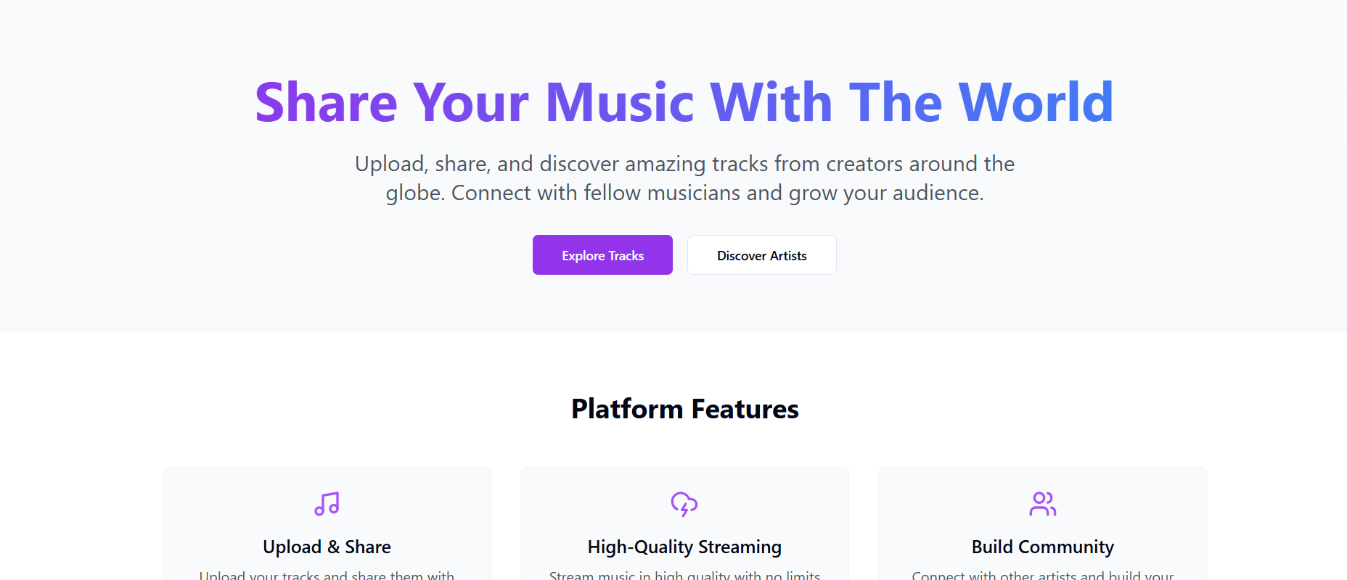This screenshot has width=1347, height=580.
Task: Click the Build Community heading
Action: [1043, 547]
